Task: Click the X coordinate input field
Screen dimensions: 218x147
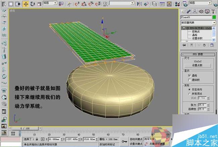Action: [54, 139]
